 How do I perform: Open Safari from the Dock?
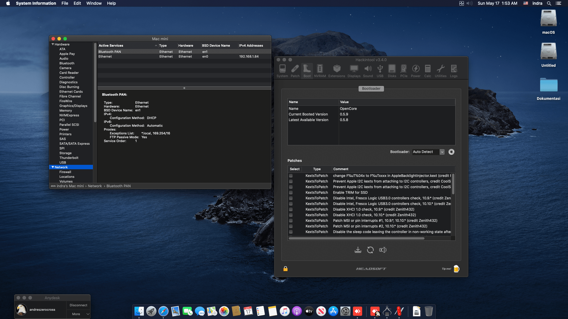click(x=163, y=311)
